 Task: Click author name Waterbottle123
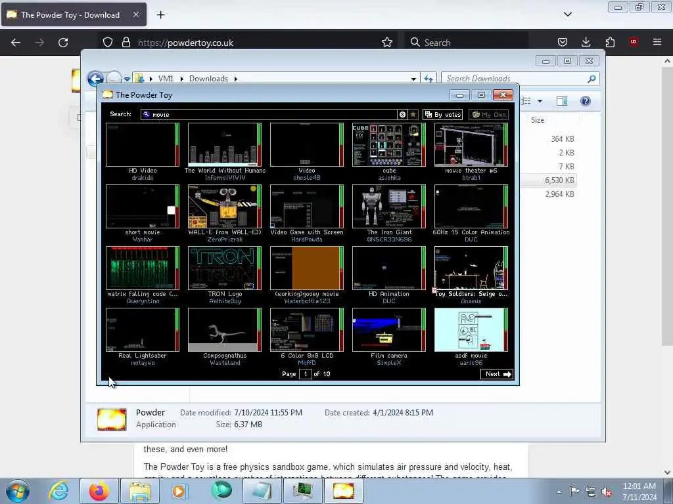[307, 301]
